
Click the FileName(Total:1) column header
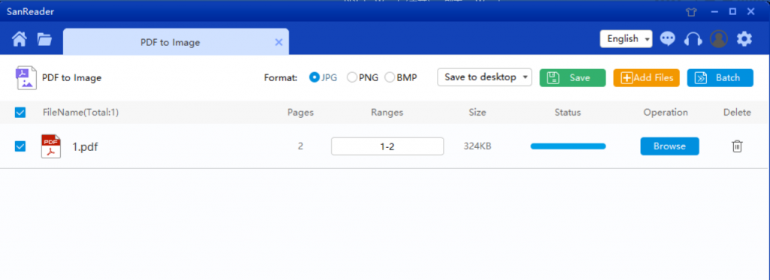click(x=80, y=113)
